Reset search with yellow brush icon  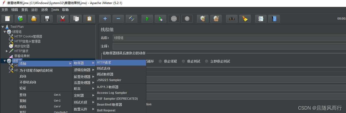(245, 19)
